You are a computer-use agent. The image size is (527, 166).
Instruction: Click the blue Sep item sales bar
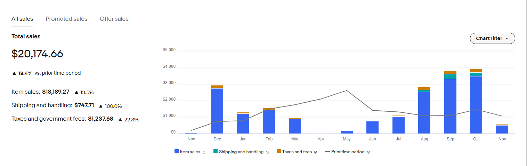(x=450, y=106)
